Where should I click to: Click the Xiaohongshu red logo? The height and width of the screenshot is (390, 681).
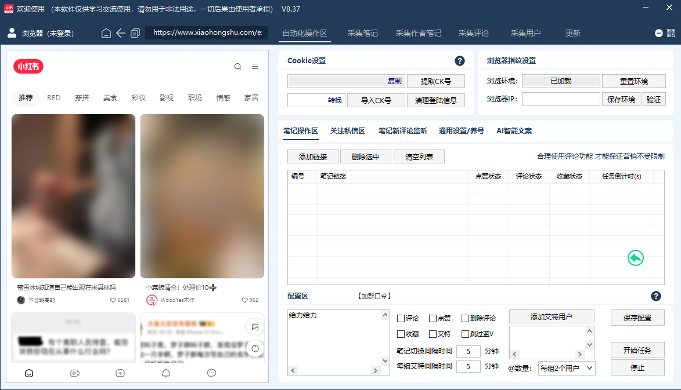[x=28, y=66]
